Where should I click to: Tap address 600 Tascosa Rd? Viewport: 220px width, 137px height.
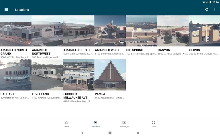pos(46,57)
